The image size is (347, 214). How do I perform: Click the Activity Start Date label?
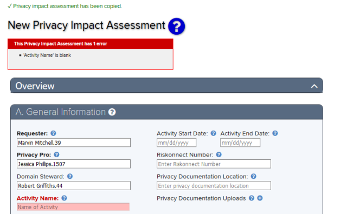pos(182,133)
